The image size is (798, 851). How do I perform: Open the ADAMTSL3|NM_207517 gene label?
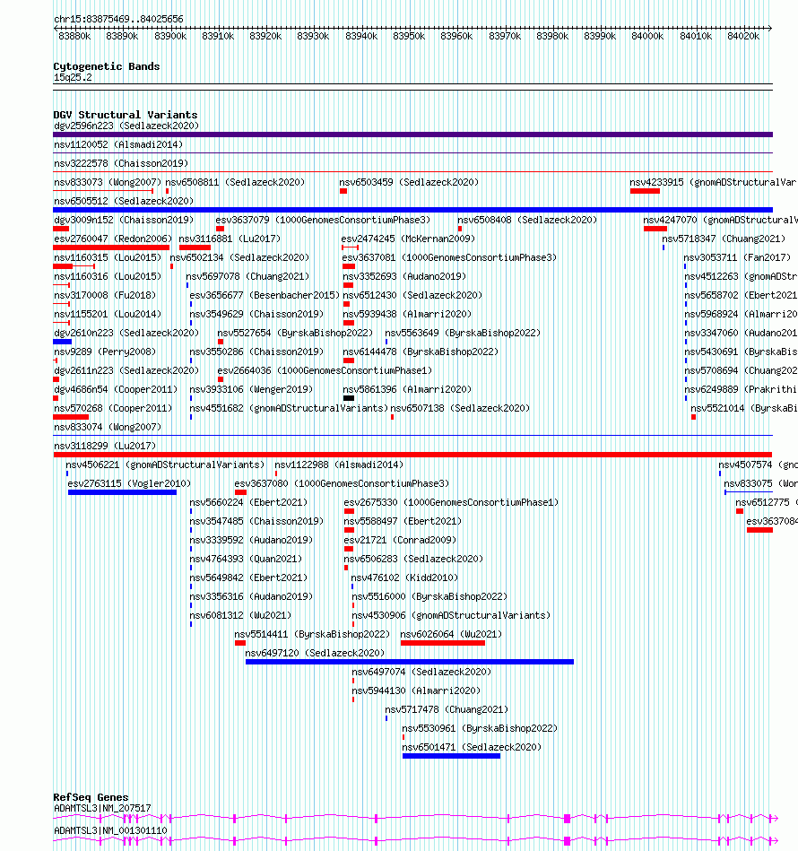point(102,809)
